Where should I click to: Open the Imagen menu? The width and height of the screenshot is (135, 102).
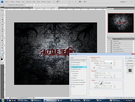click(18, 2)
